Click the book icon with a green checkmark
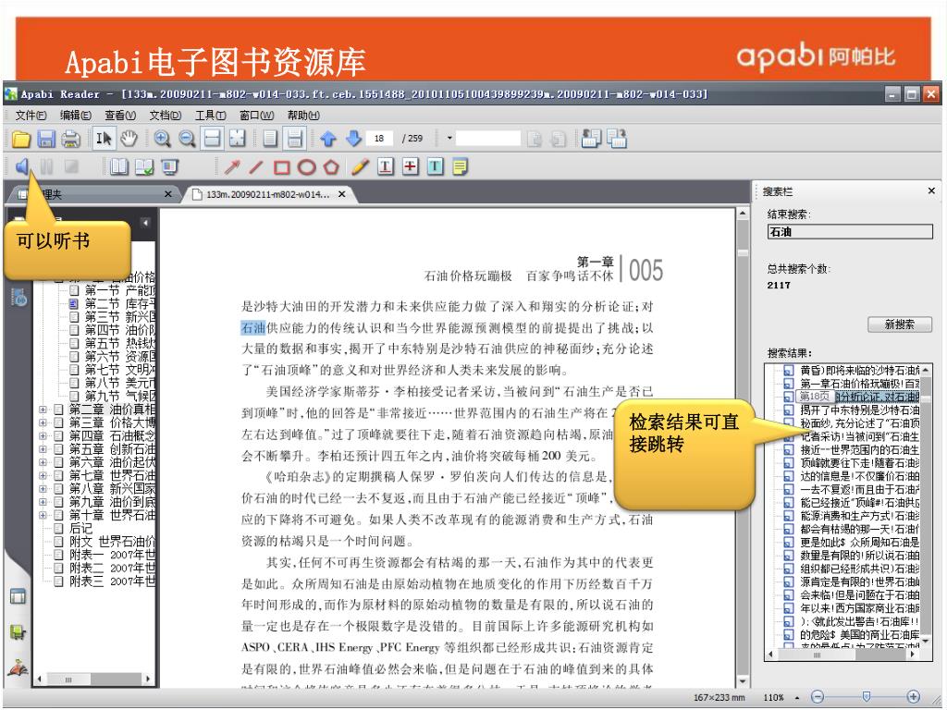The width and height of the screenshot is (947, 710). 144,166
